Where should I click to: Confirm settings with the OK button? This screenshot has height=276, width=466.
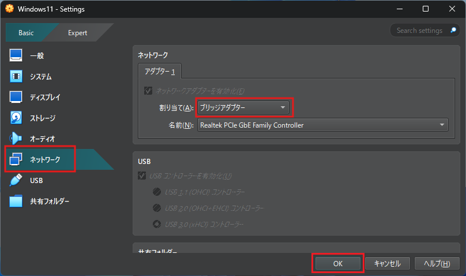[x=338, y=263]
